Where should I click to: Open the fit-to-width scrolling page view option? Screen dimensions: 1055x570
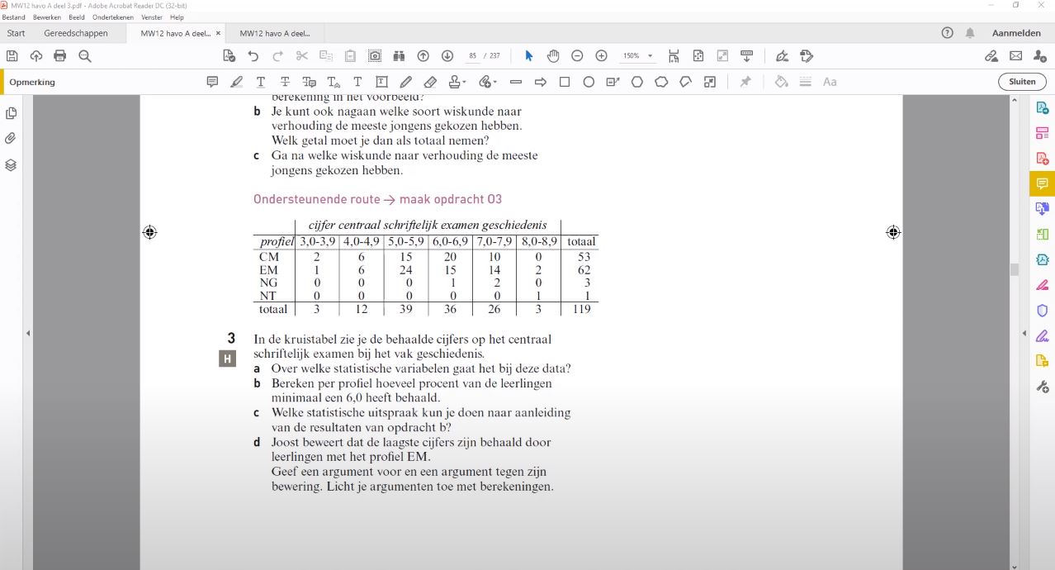click(x=674, y=56)
